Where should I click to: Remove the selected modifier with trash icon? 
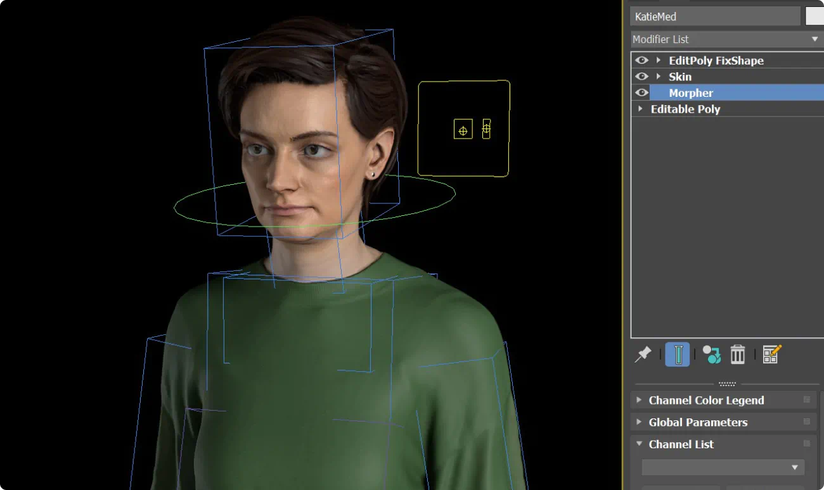[x=738, y=354]
